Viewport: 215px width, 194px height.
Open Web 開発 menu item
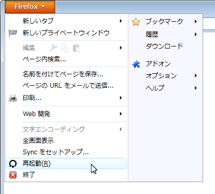(66, 114)
